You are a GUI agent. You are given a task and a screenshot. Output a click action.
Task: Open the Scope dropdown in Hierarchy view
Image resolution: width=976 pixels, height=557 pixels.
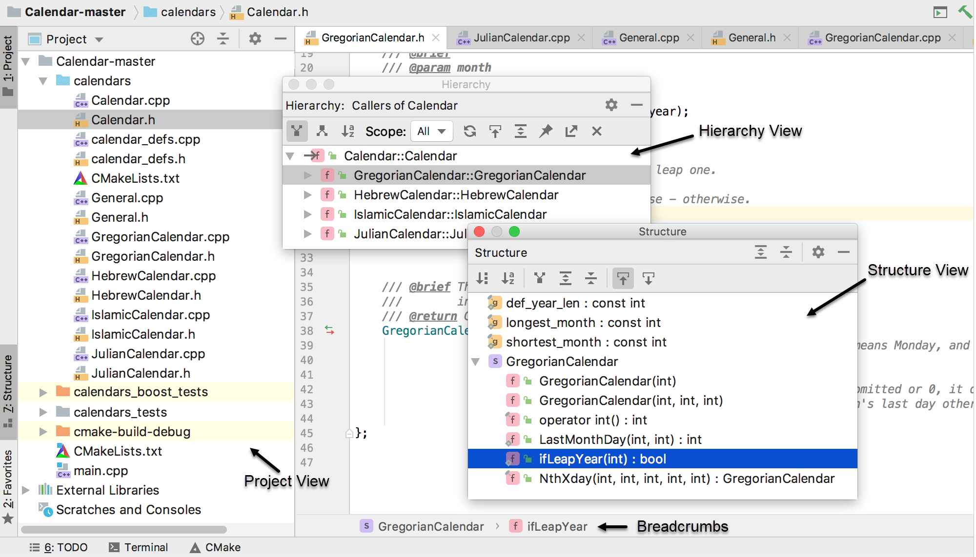[x=431, y=131]
